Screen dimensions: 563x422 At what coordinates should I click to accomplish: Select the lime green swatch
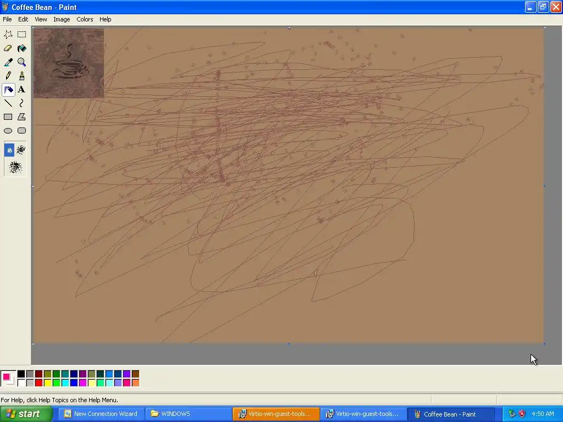57,383
